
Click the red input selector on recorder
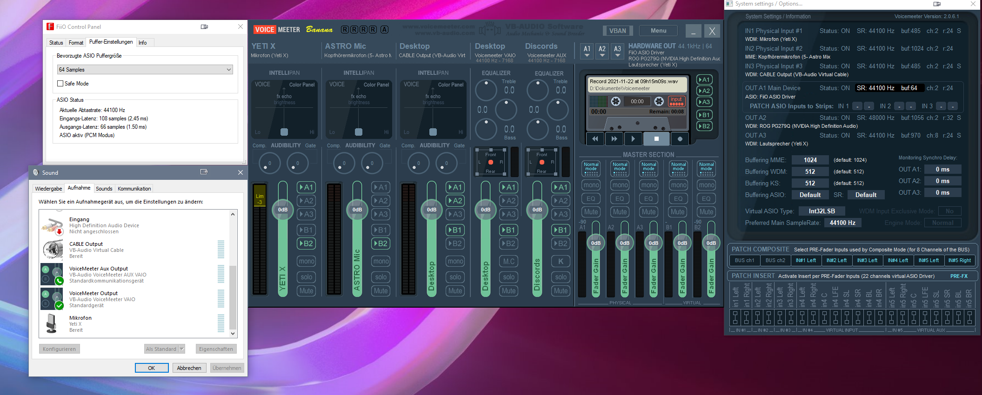(676, 101)
